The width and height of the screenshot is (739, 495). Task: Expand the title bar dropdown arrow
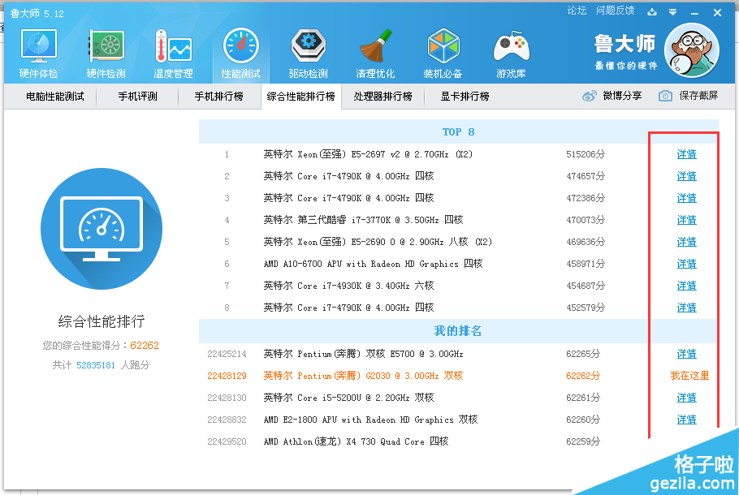[x=672, y=11]
